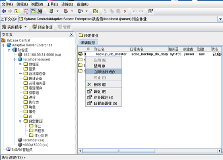The height and width of the screenshot is (160, 223).
Task: Click the context path input field
Action: point(118,19)
